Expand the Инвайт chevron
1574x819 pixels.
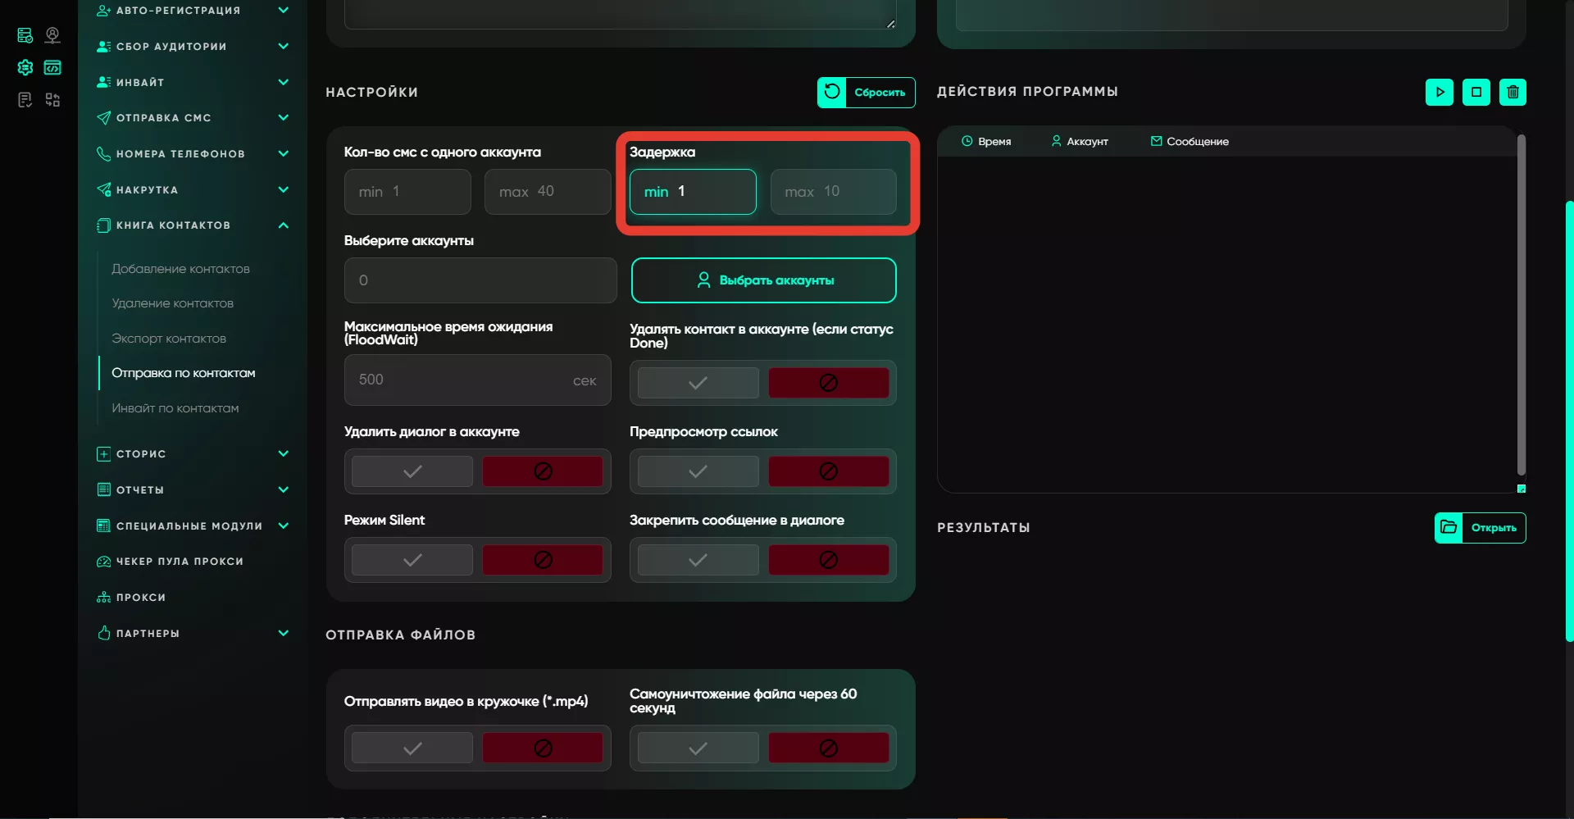tap(284, 82)
